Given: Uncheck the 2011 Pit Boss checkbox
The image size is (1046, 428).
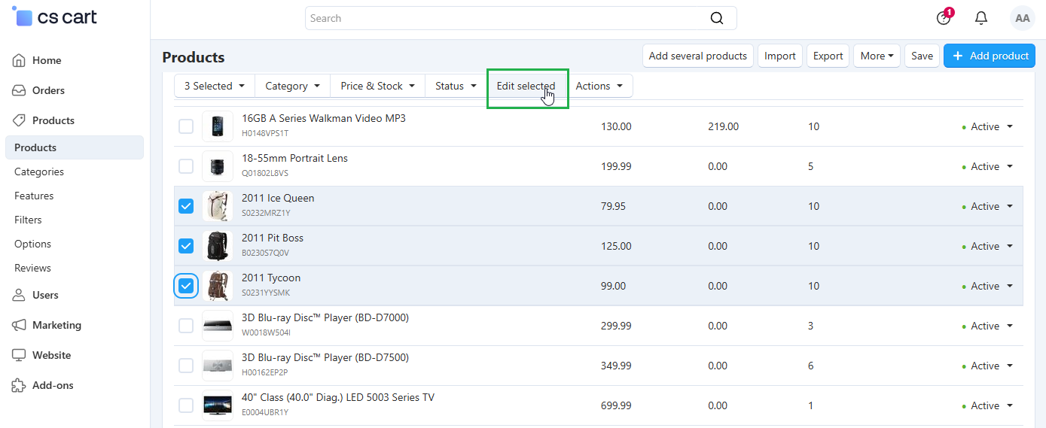Looking at the screenshot, I should [186, 246].
